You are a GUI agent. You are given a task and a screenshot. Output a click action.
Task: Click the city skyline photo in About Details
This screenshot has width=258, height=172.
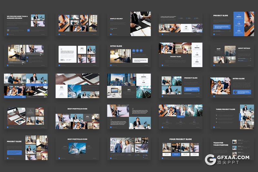(x=231, y=51)
